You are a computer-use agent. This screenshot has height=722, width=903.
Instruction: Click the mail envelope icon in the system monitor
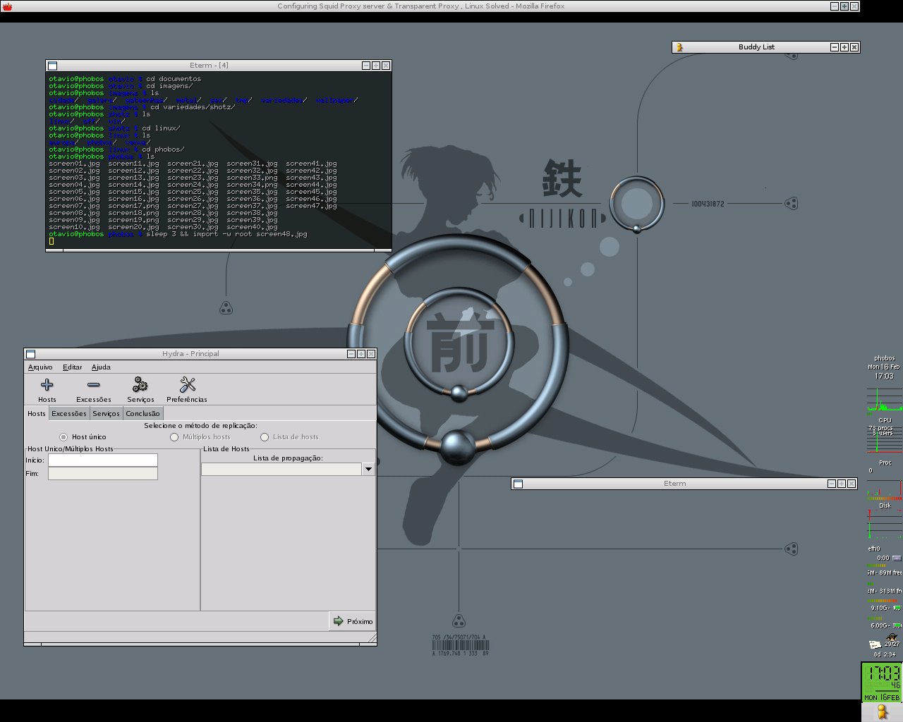point(875,644)
